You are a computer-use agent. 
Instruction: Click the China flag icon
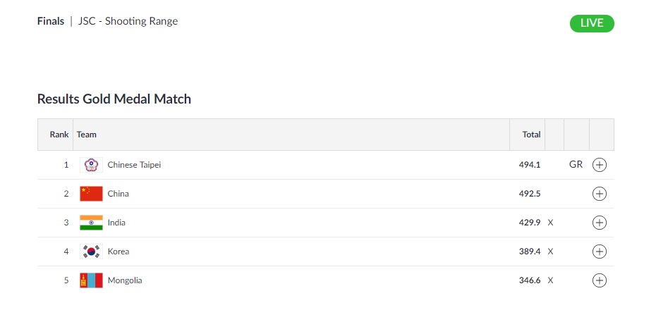[91, 194]
